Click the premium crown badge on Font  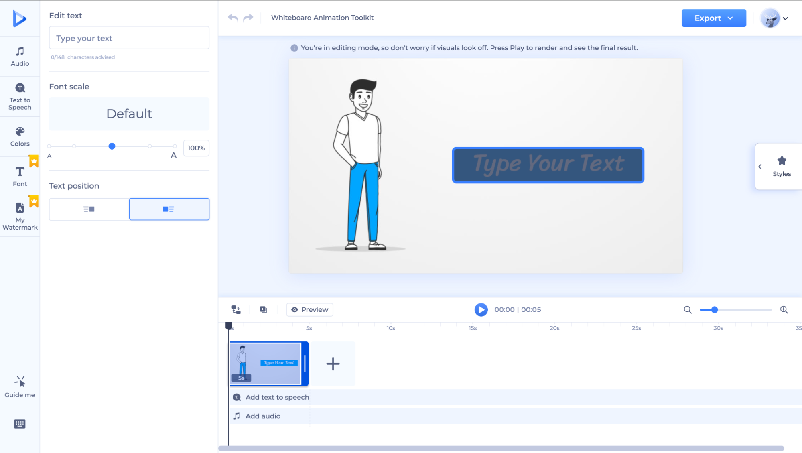34,161
